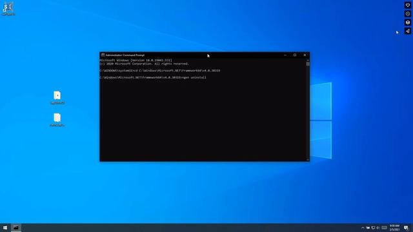
Task: Open taskbar clock and date
Action: (x=394, y=227)
